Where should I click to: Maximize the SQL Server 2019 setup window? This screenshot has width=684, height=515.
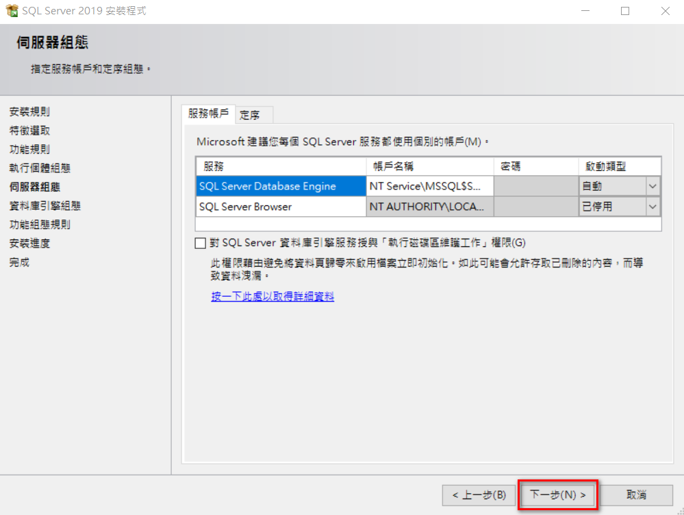[x=625, y=11]
